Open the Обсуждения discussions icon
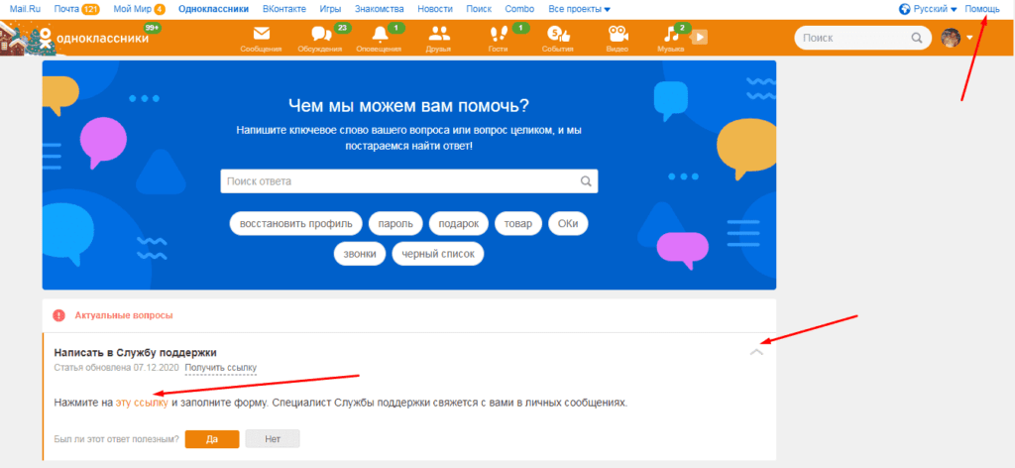Viewport: 1015px width, 468px height. pos(322,38)
